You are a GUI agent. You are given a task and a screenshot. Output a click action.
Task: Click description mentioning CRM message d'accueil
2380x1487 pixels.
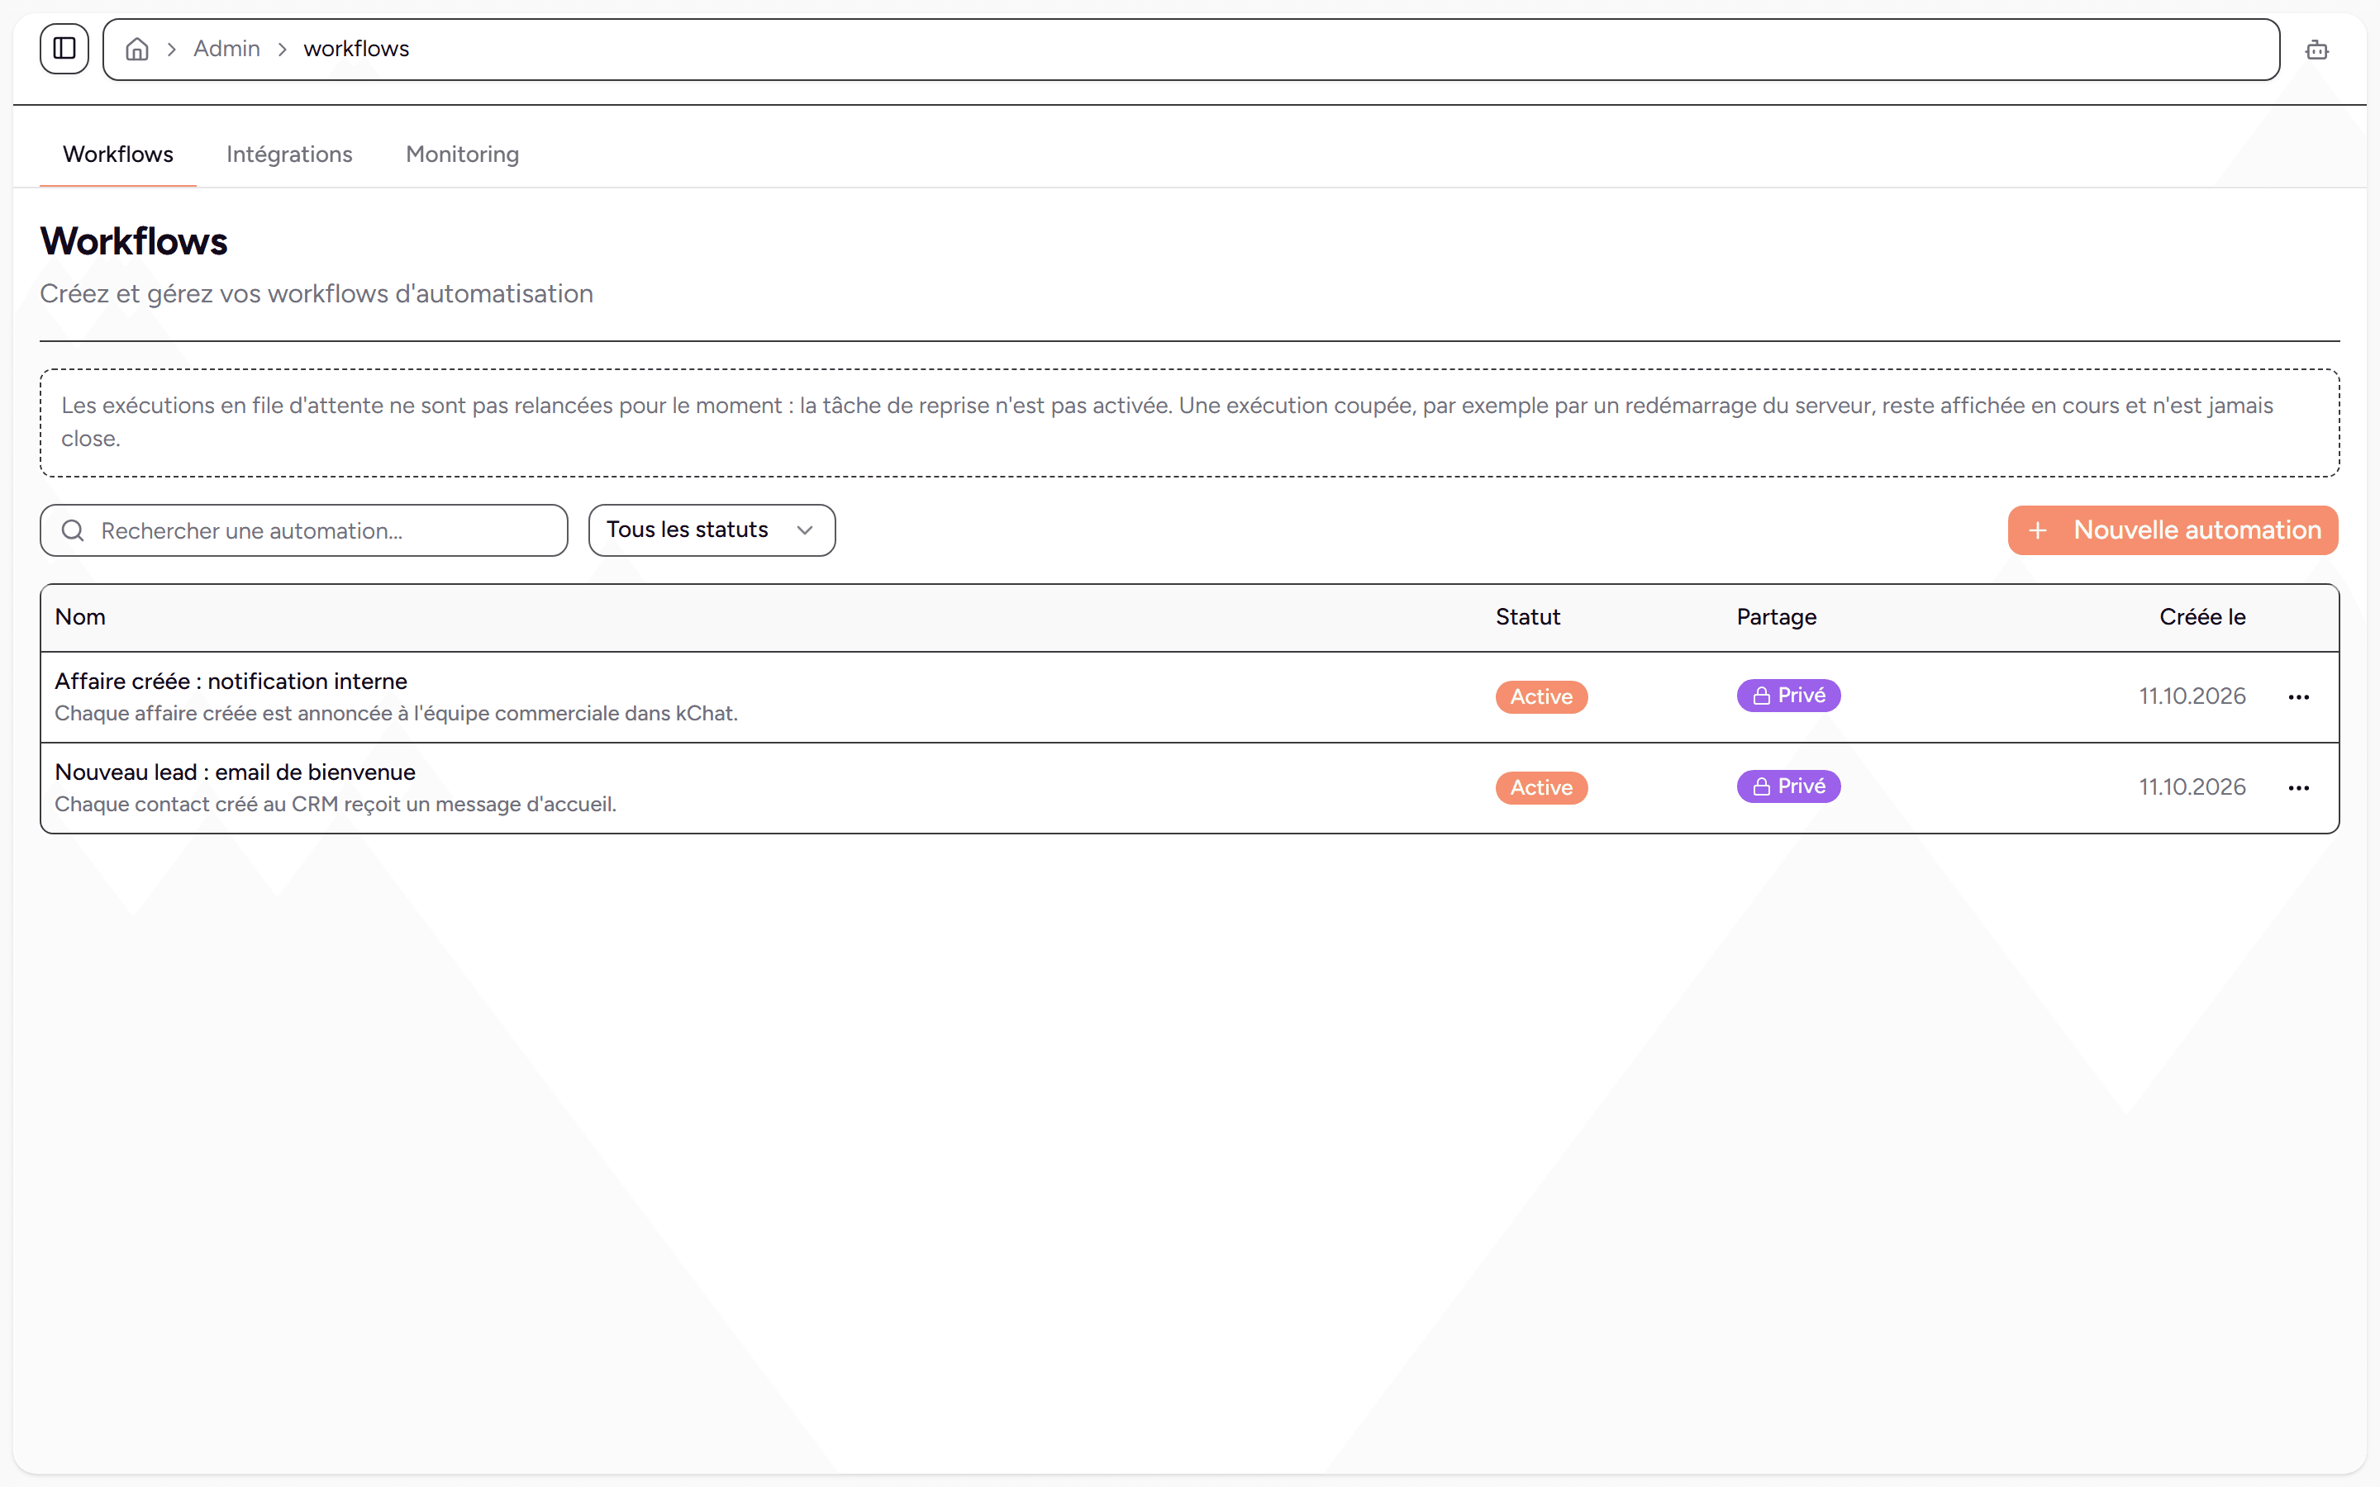point(336,805)
